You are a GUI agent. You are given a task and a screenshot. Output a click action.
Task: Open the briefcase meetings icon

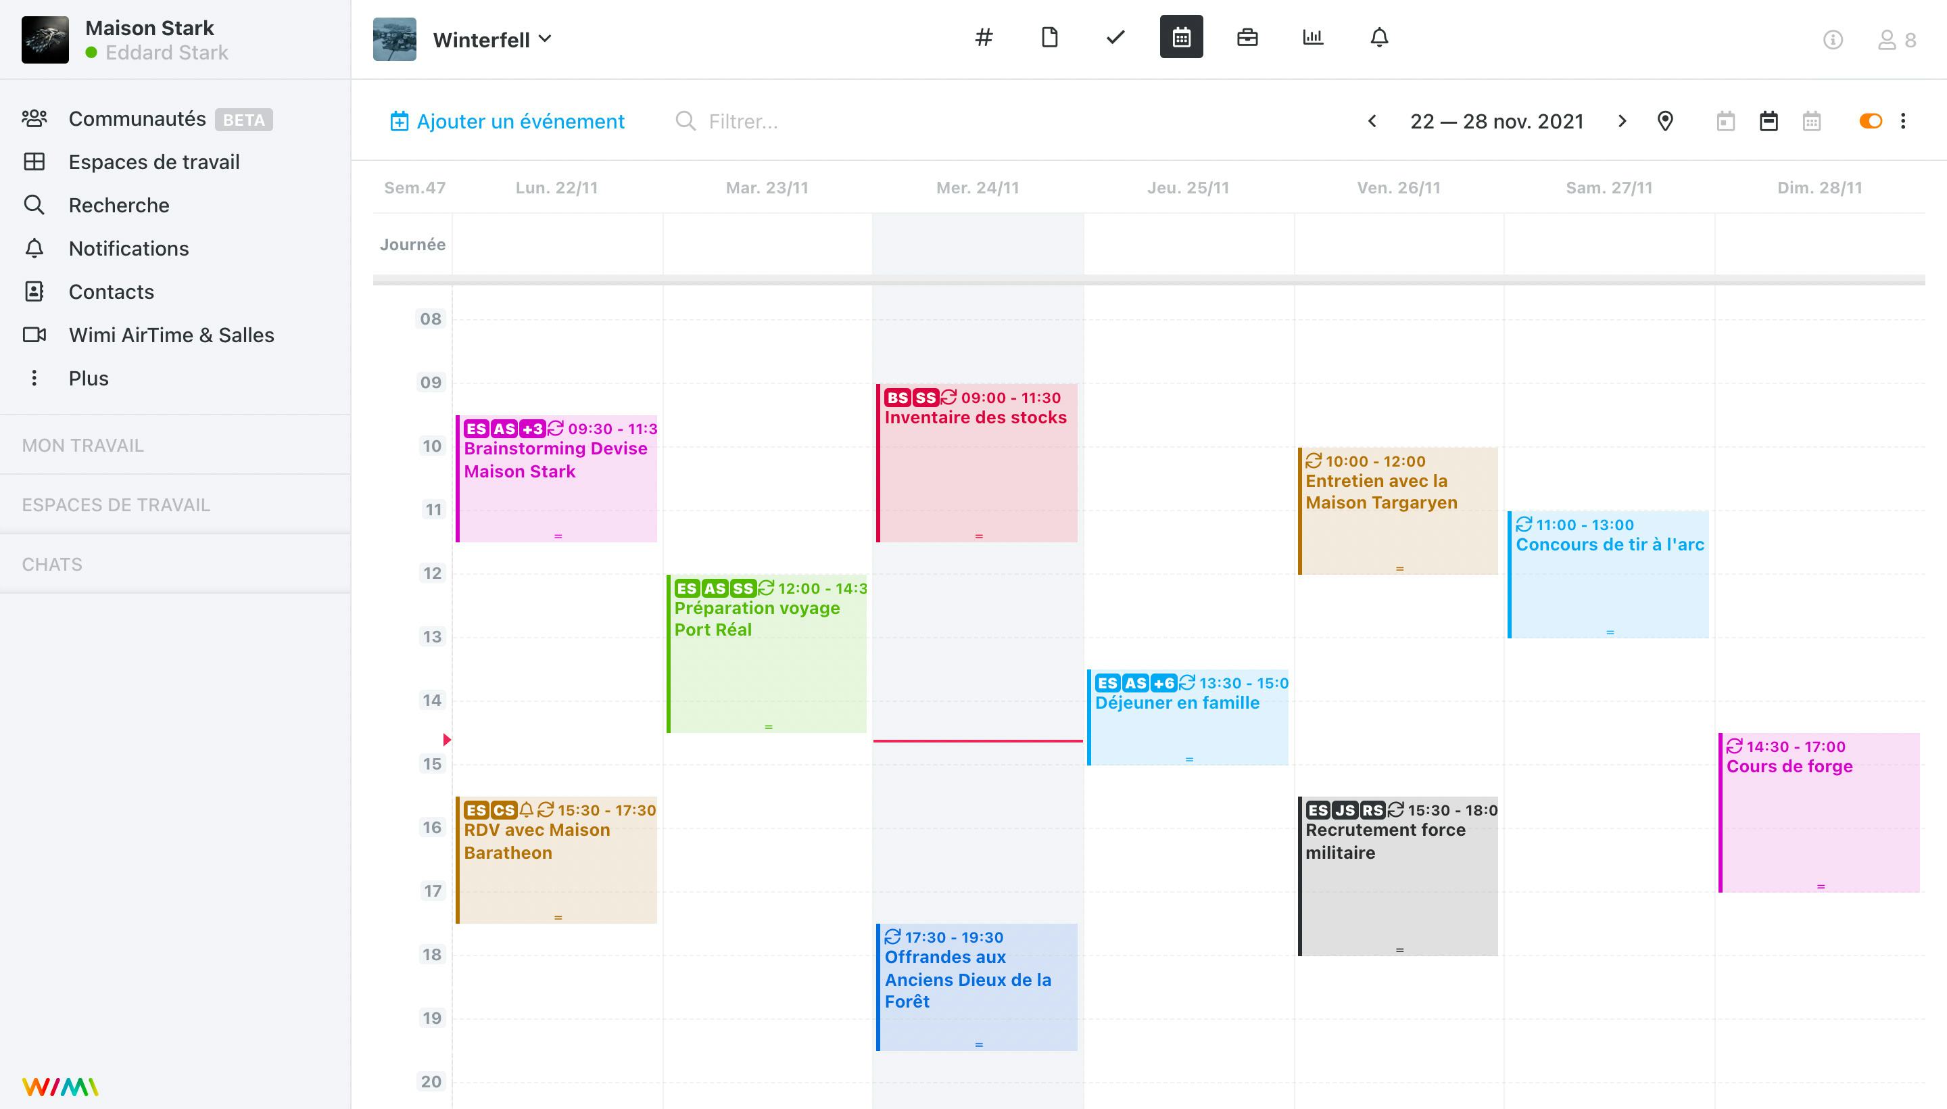point(1247,37)
